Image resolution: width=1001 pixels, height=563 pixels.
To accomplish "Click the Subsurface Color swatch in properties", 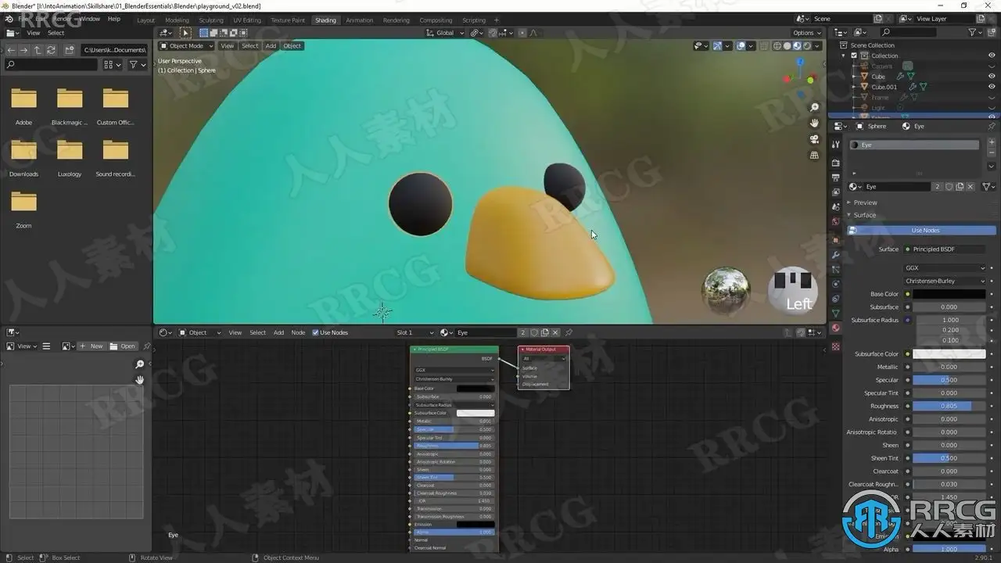I will coord(949,353).
